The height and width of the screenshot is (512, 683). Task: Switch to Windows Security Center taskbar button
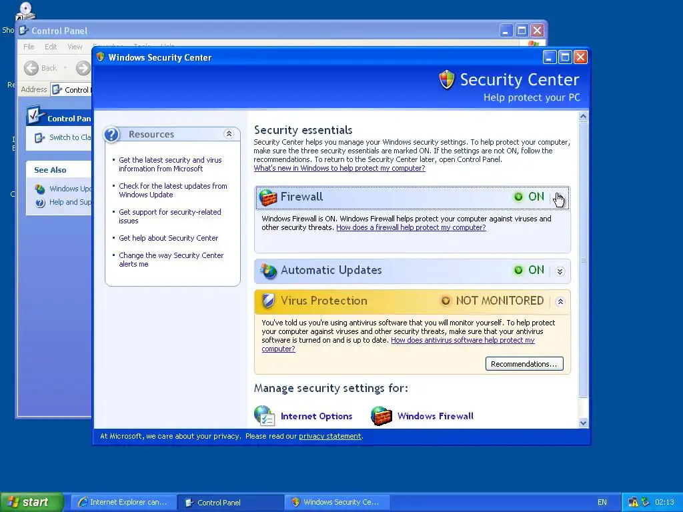coord(337,503)
